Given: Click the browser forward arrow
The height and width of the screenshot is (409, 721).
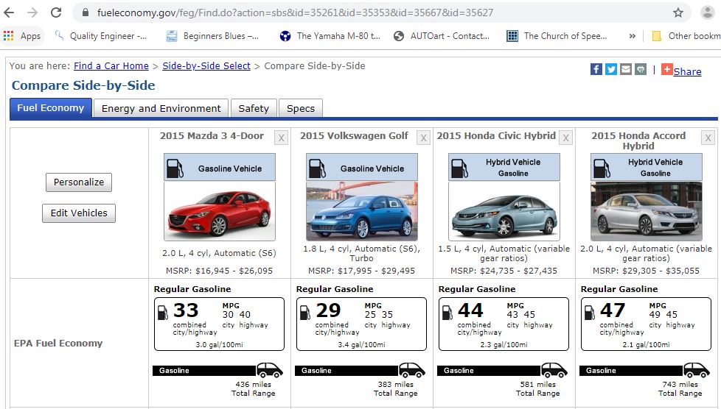Looking at the screenshot, I should coord(32,13).
